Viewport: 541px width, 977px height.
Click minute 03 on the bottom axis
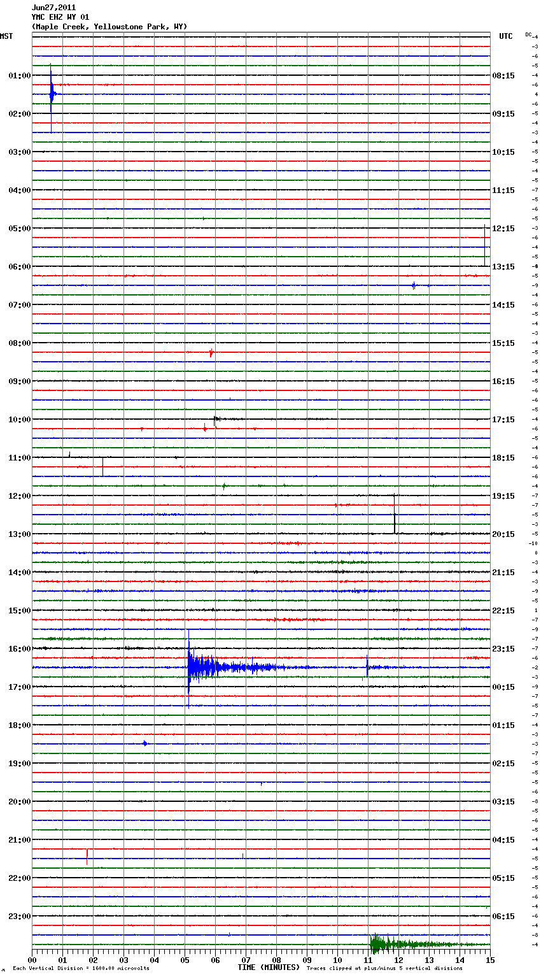pyautogui.click(x=124, y=960)
